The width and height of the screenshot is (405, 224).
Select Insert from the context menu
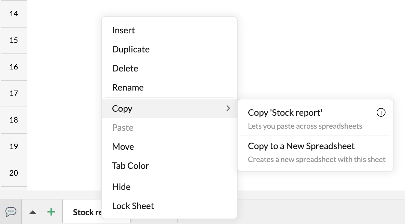pos(123,30)
